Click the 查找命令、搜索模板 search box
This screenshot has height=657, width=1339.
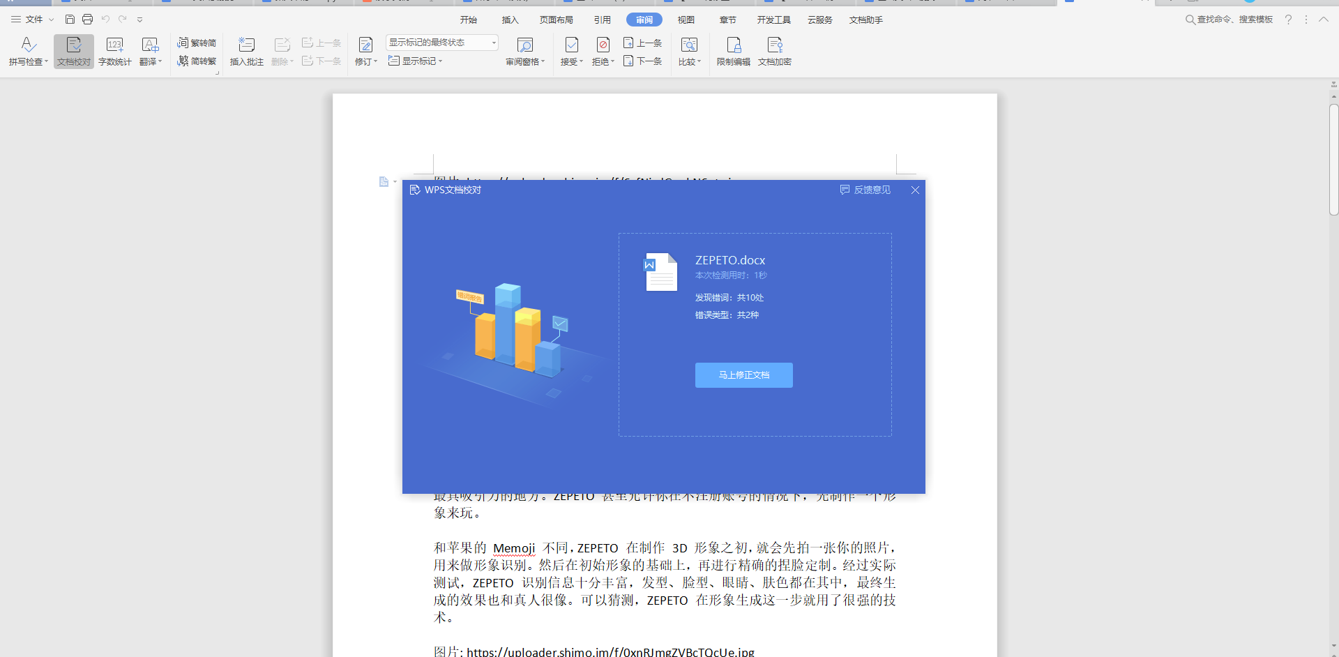(x=1230, y=20)
